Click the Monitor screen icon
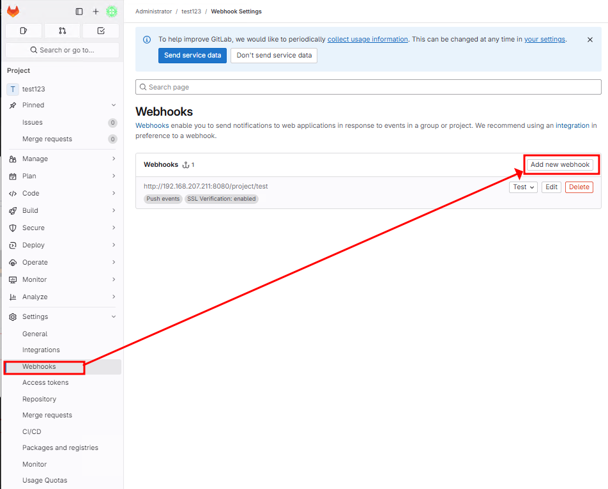608x489 pixels. tap(13, 280)
